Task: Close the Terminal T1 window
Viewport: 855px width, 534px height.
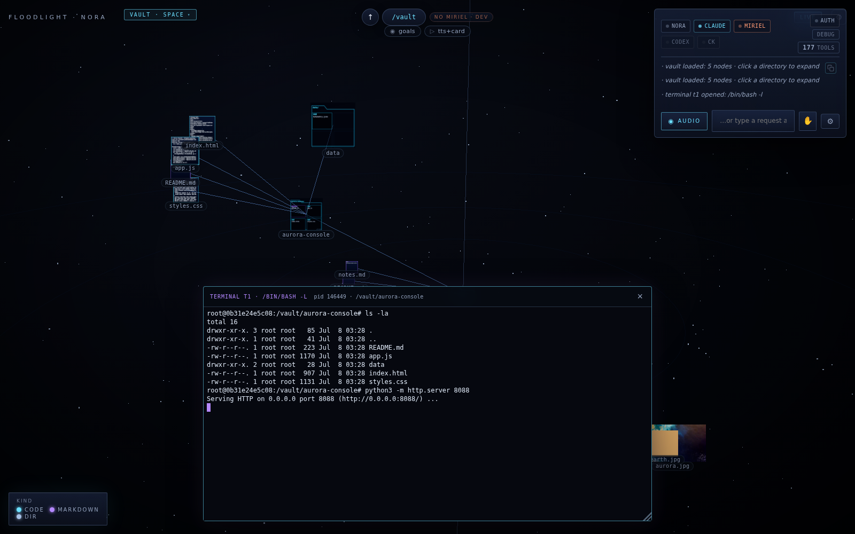Action: 640,296
